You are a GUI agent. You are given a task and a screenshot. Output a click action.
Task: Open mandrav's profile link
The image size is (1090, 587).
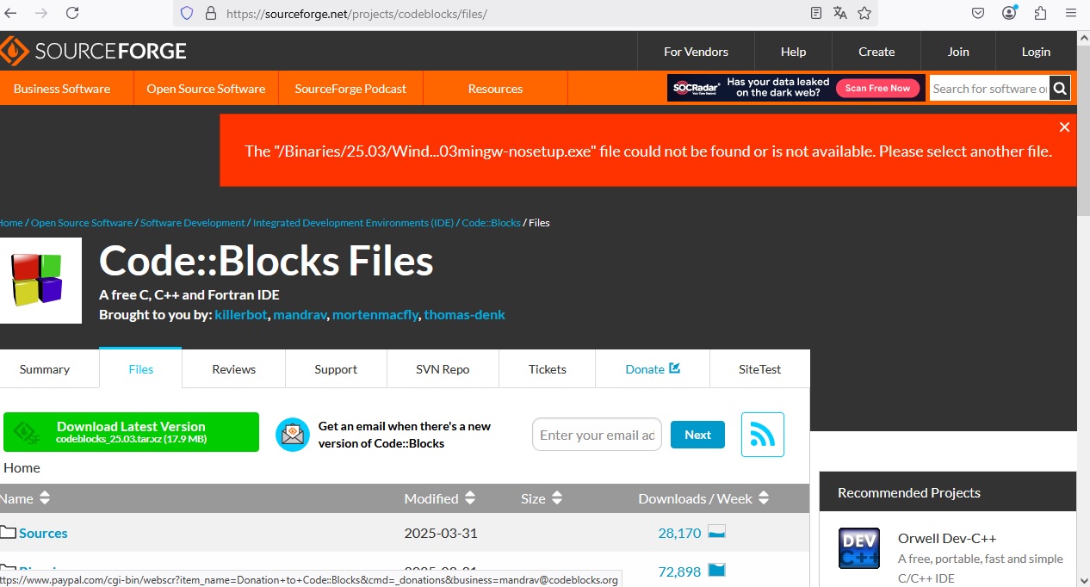pyautogui.click(x=300, y=314)
